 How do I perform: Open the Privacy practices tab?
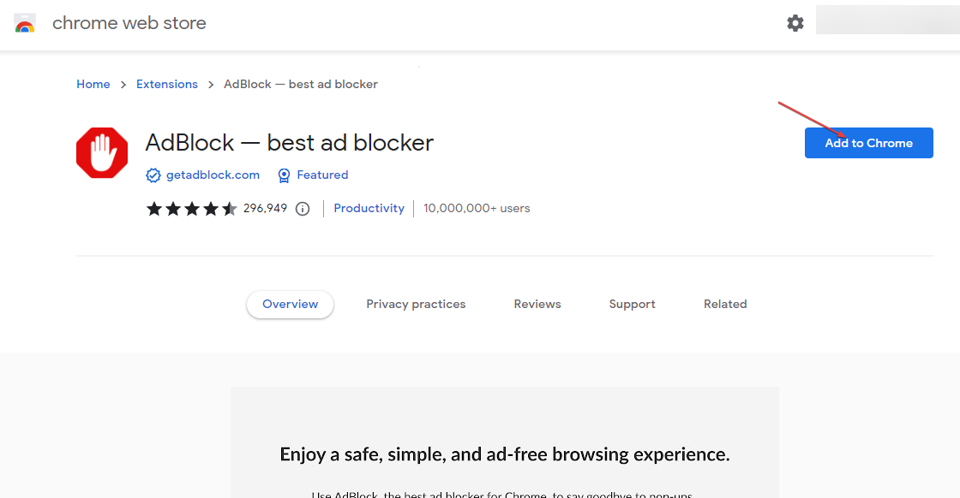click(x=416, y=304)
